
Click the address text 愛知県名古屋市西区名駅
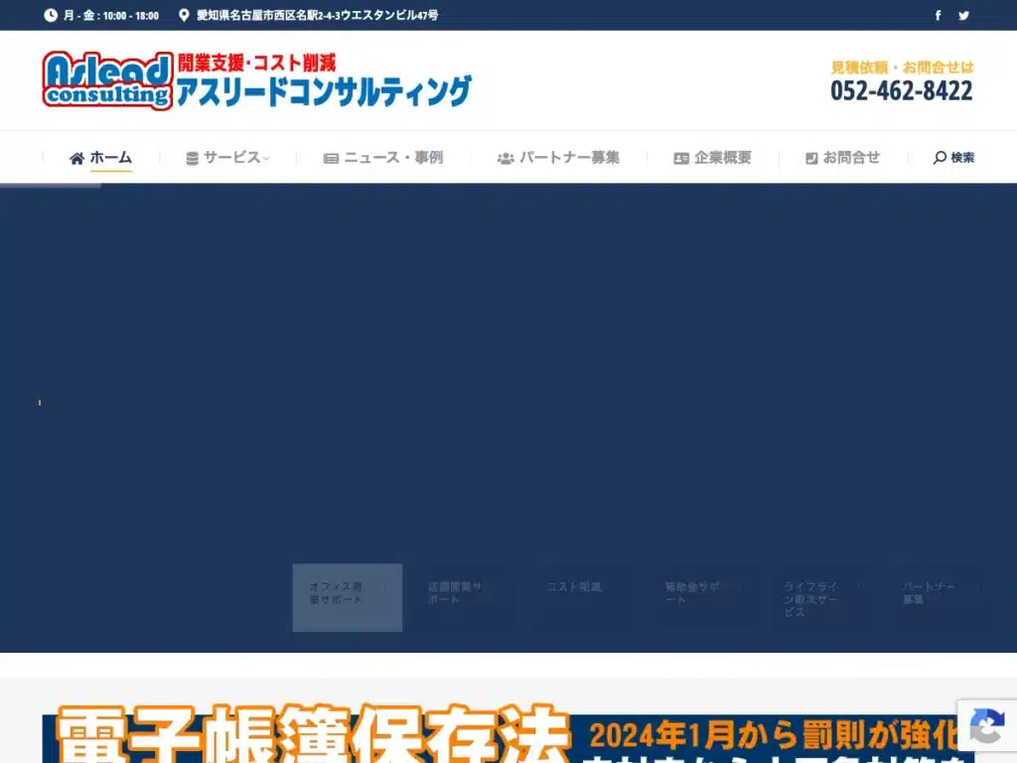[x=318, y=15]
